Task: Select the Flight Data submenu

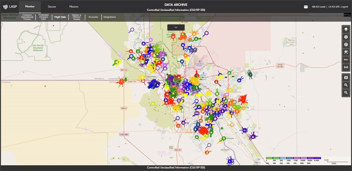Action: 60,17
